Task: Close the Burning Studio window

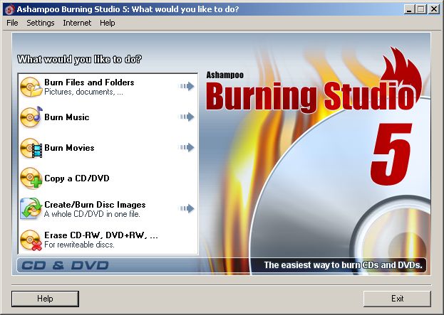Action: click(x=433, y=9)
